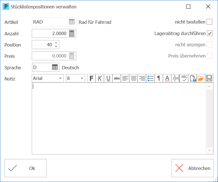Open the Artikel lookup table icon
Image resolution: width=218 pixels, height=182 pixels.
tap(72, 22)
